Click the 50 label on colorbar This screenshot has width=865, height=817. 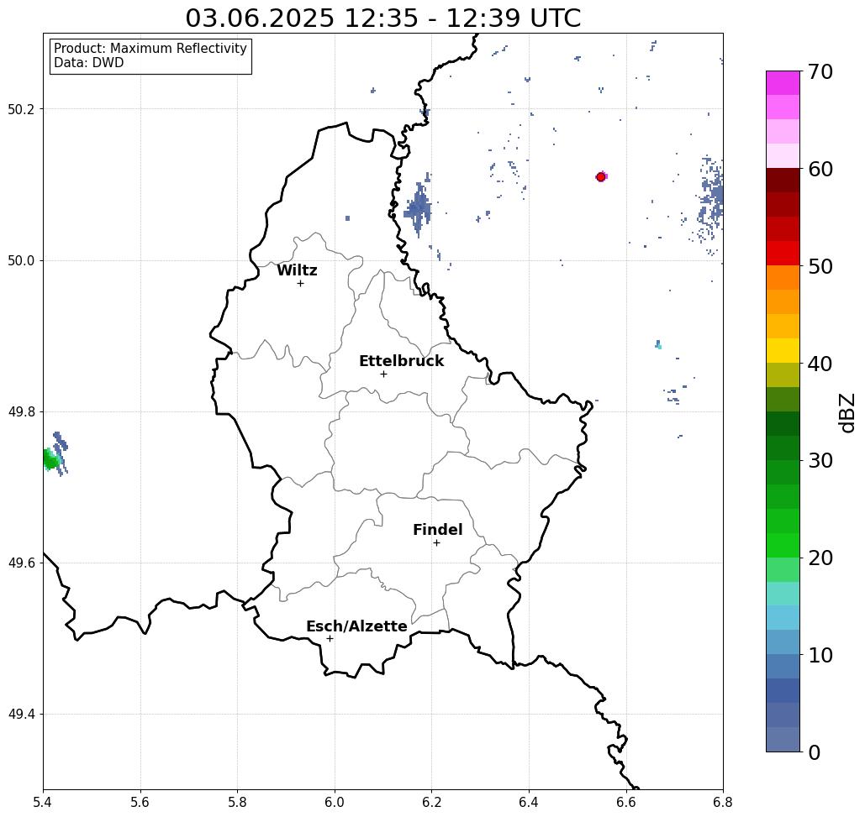pos(820,267)
